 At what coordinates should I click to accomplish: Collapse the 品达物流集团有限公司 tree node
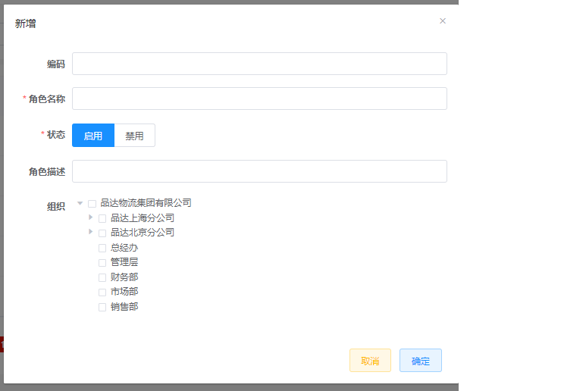tap(80, 203)
